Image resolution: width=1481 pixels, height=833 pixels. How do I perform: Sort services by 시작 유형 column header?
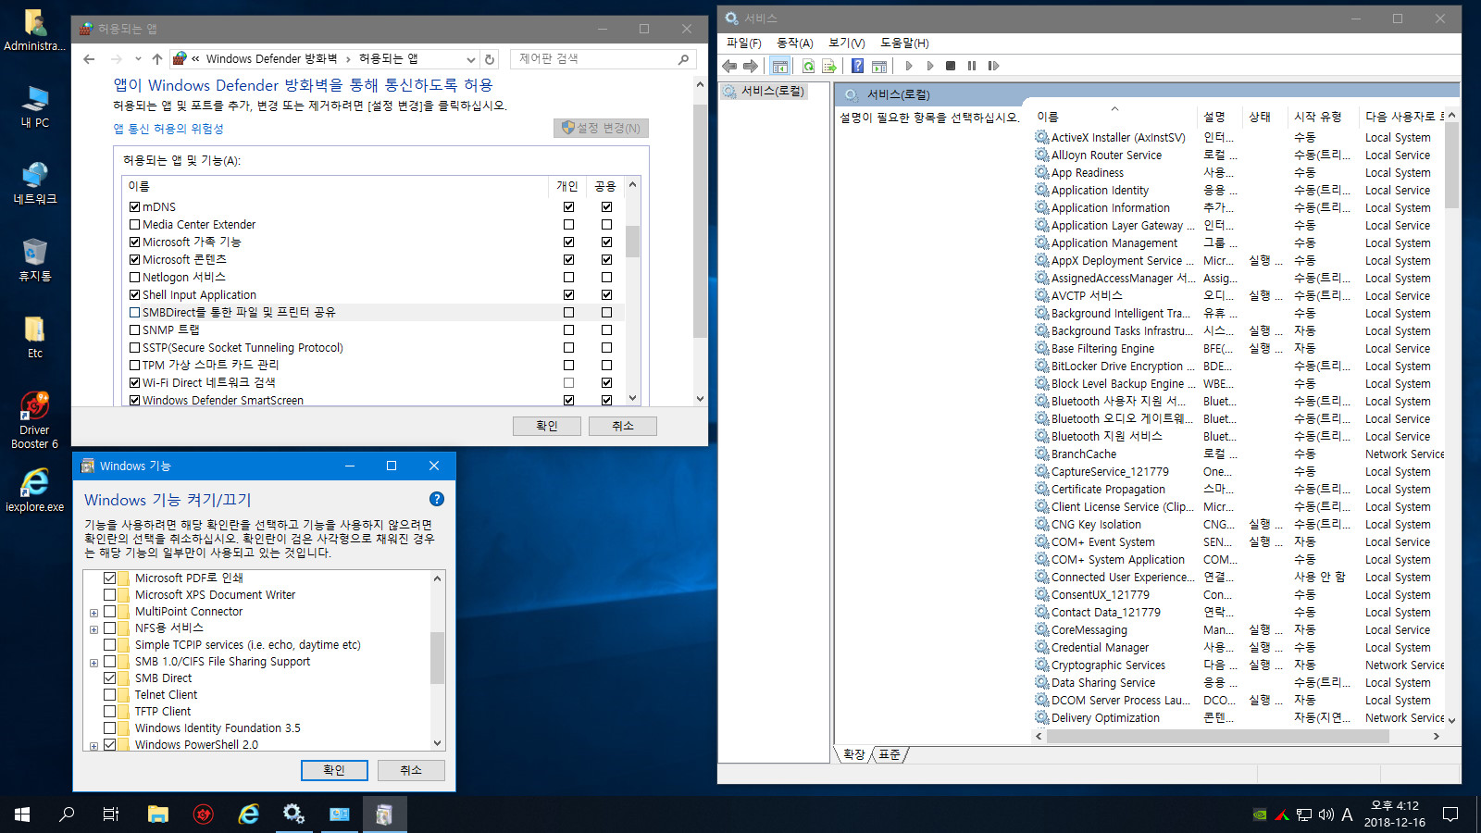click(1324, 117)
